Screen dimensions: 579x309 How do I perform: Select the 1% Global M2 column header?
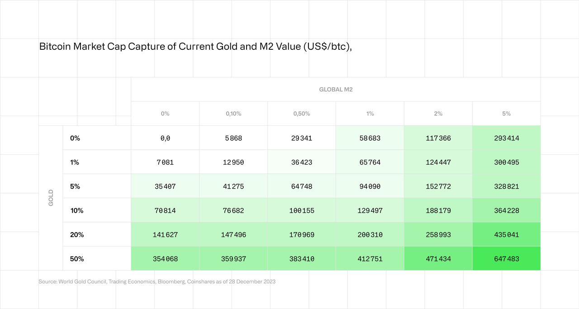[x=370, y=114]
